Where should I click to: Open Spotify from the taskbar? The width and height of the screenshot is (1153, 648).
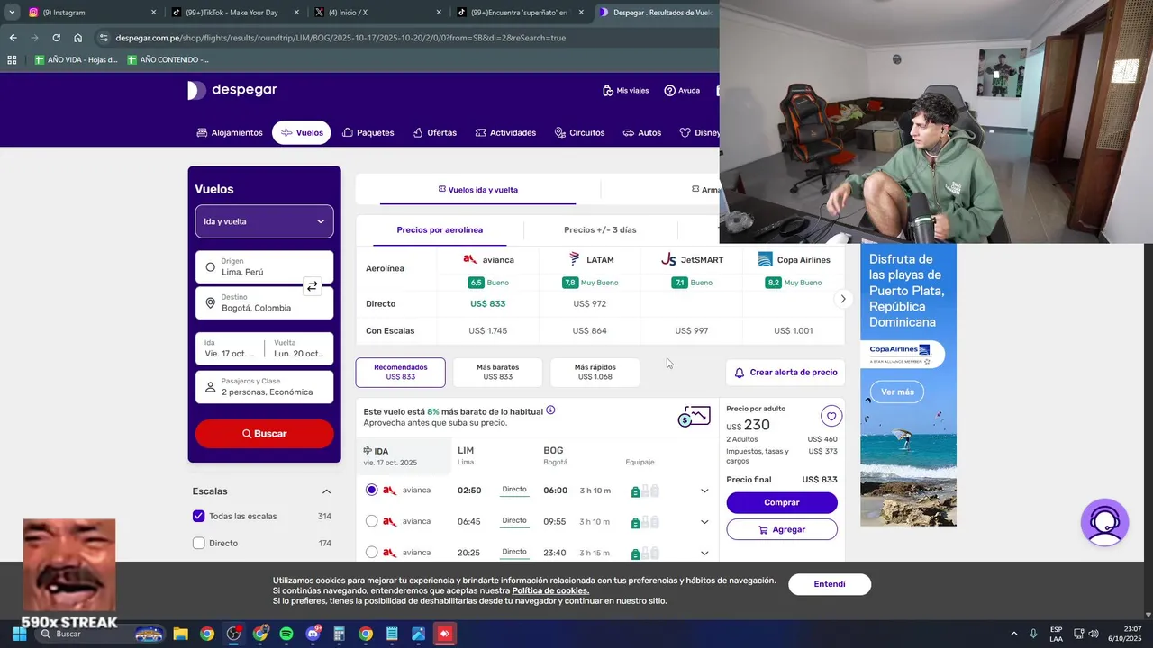click(x=286, y=634)
